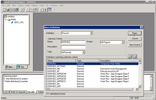The image size is (156, 100).
Task: Open the Insert menu
Action: (21, 5)
